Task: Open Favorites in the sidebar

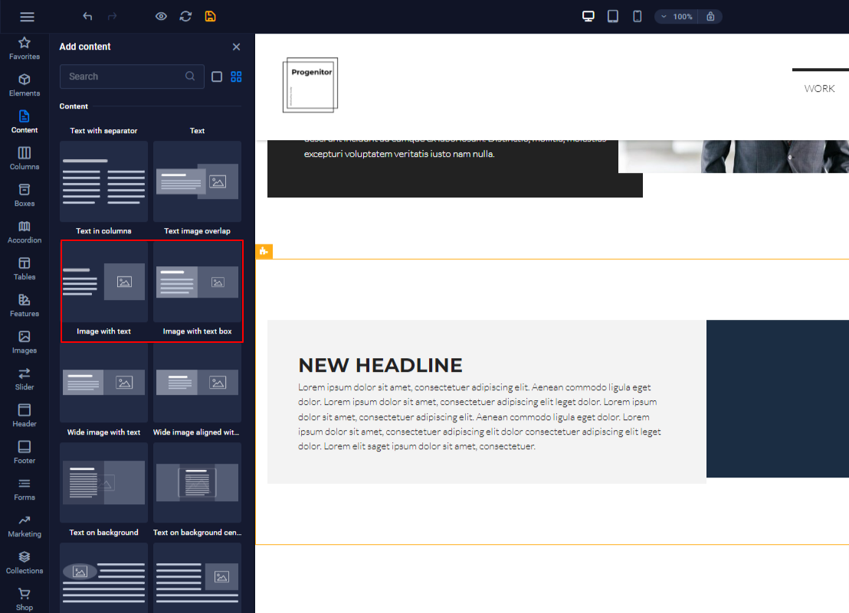Action: point(25,48)
